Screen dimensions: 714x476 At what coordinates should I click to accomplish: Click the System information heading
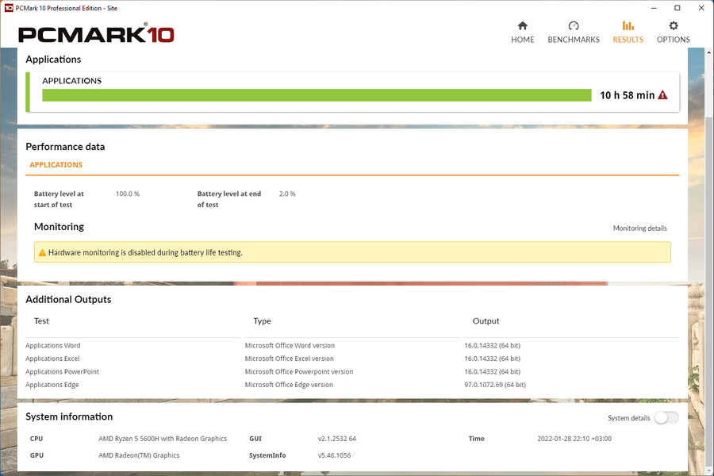click(69, 416)
